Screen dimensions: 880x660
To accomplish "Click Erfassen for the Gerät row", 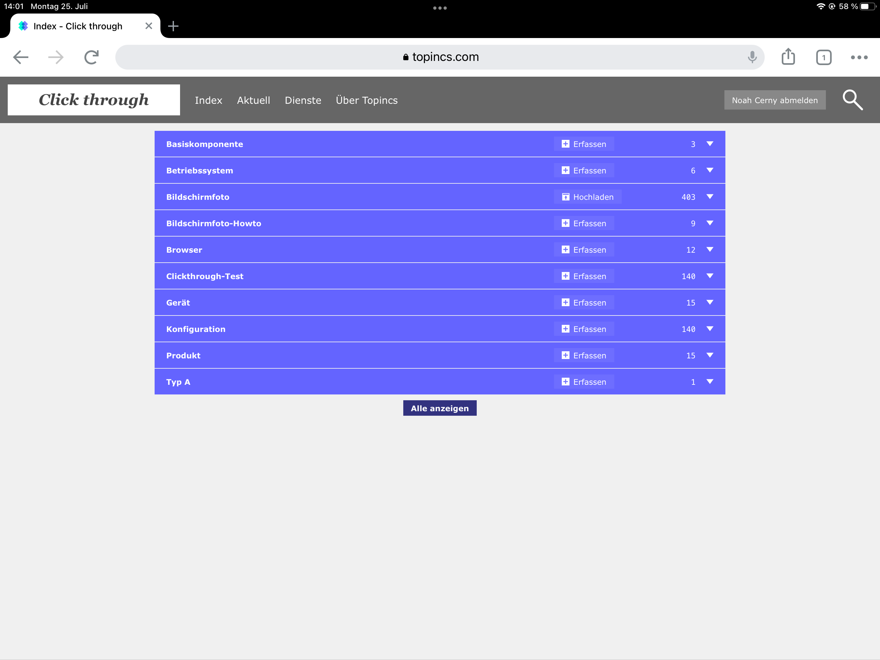I will pos(584,303).
